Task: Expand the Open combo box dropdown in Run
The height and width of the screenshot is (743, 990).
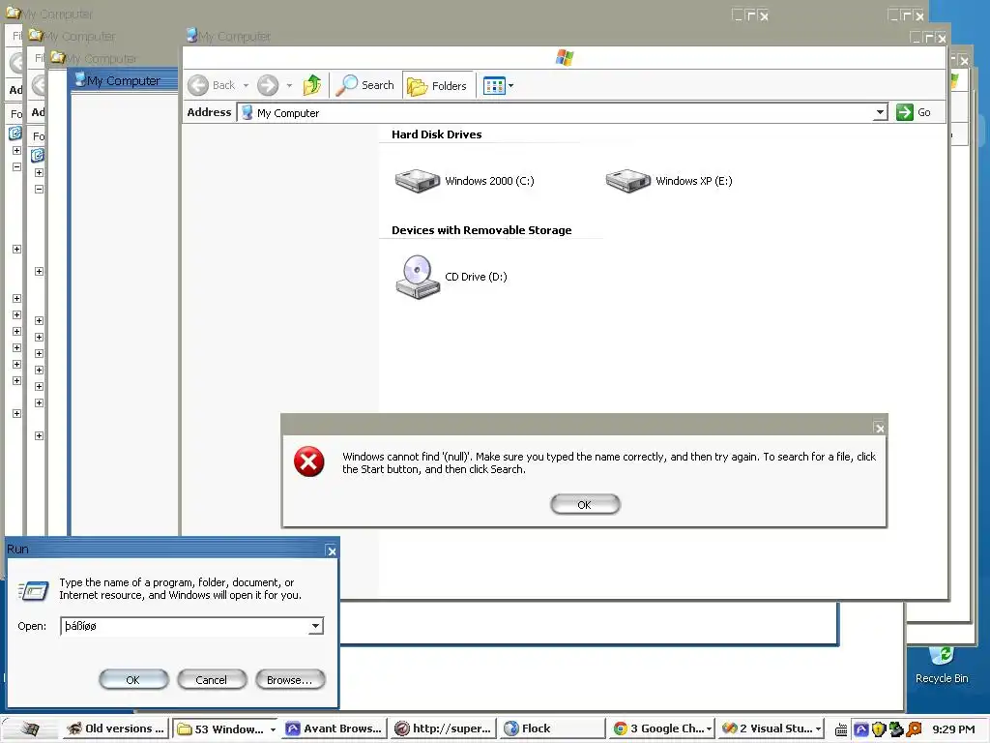Action: coord(316,626)
